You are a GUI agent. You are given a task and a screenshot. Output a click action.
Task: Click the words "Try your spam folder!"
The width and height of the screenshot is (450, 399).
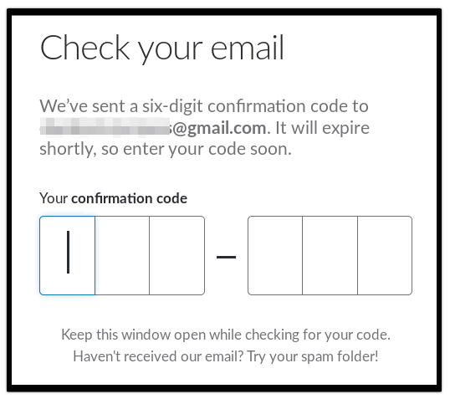point(313,356)
